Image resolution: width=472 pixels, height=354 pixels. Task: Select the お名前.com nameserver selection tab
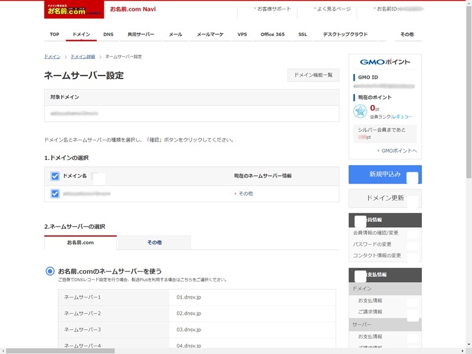coord(80,242)
